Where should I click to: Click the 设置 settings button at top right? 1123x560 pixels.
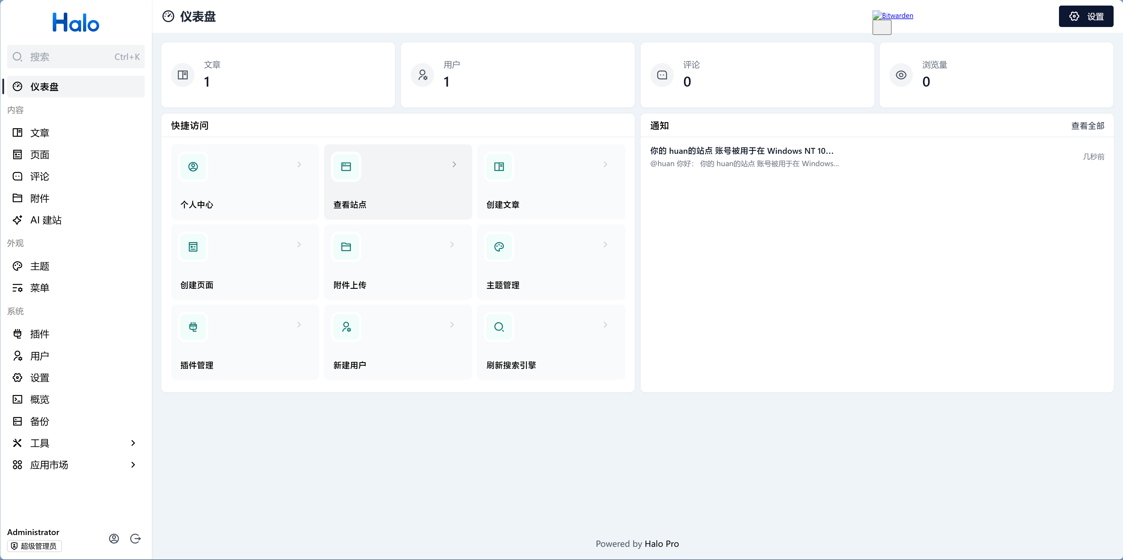pyautogui.click(x=1086, y=16)
